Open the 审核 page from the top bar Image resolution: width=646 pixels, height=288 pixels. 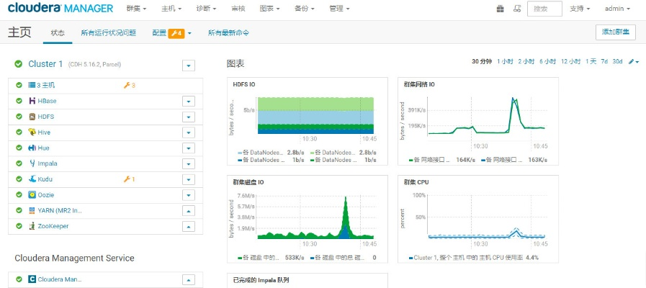pyautogui.click(x=238, y=9)
